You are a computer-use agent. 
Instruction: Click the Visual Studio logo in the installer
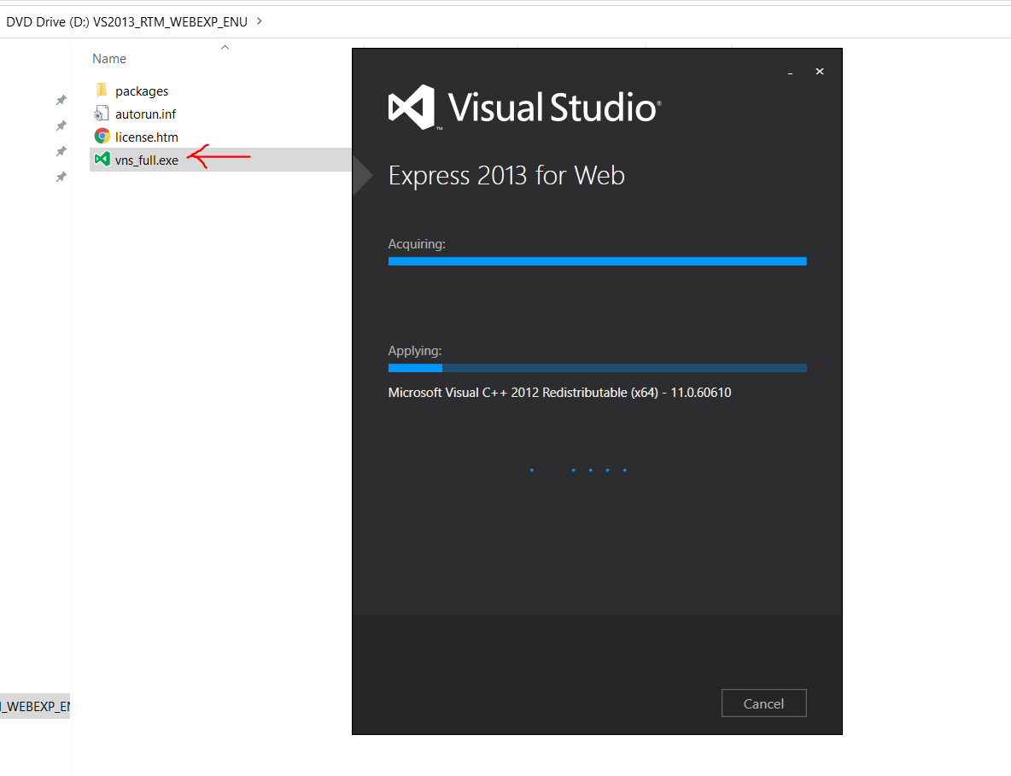[x=525, y=107]
